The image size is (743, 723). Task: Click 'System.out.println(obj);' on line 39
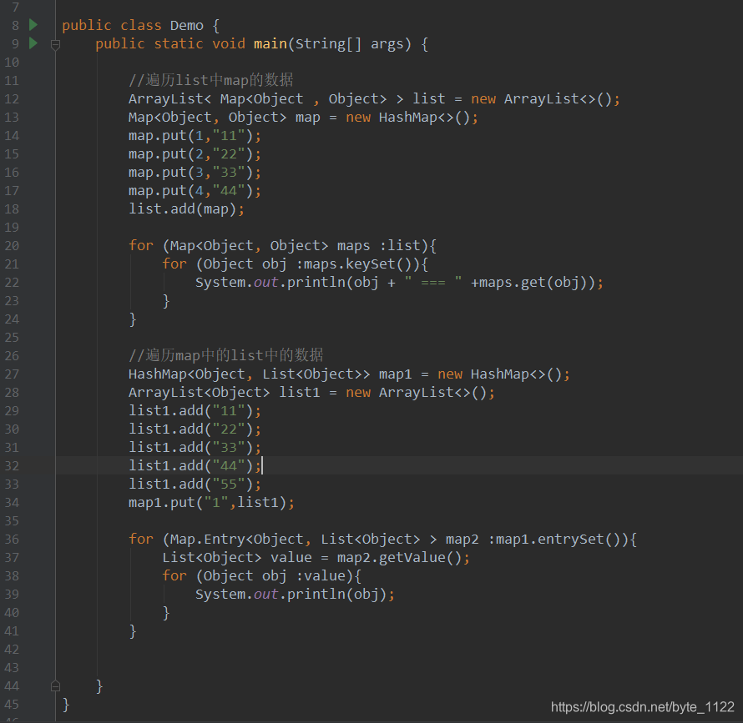pyautogui.click(x=295, y=595)
